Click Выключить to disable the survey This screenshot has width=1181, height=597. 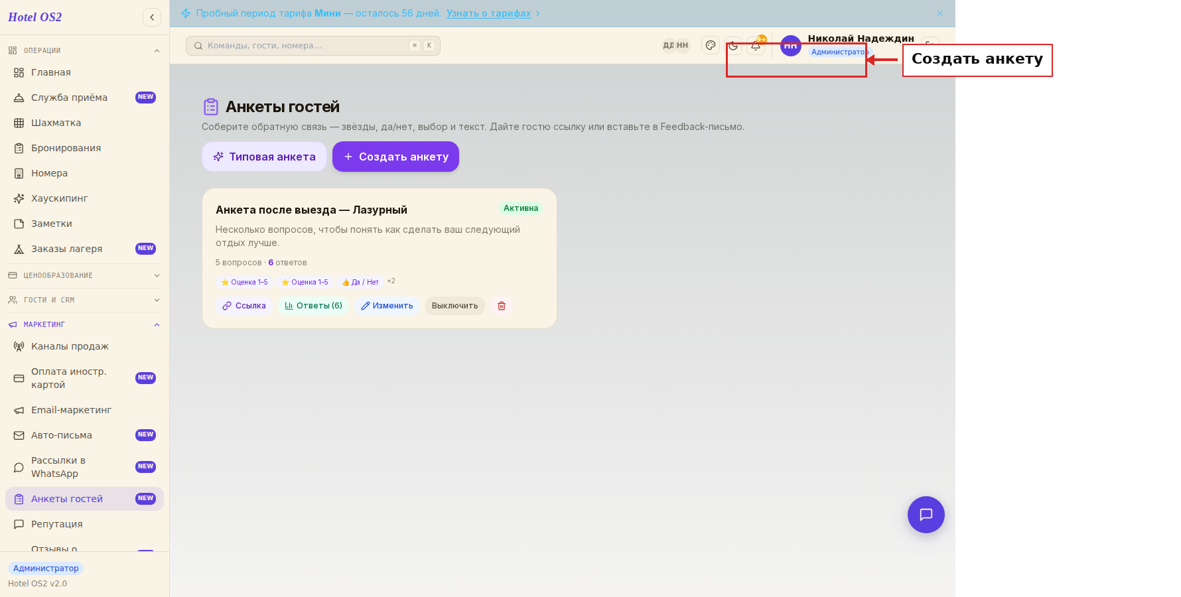click(x=455, y=306)
